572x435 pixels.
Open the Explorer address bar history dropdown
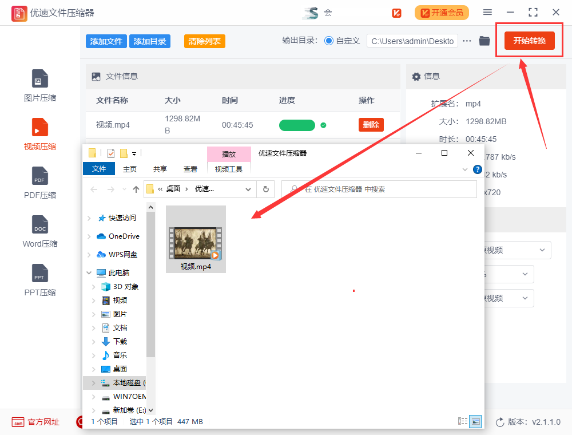(248, 189)
